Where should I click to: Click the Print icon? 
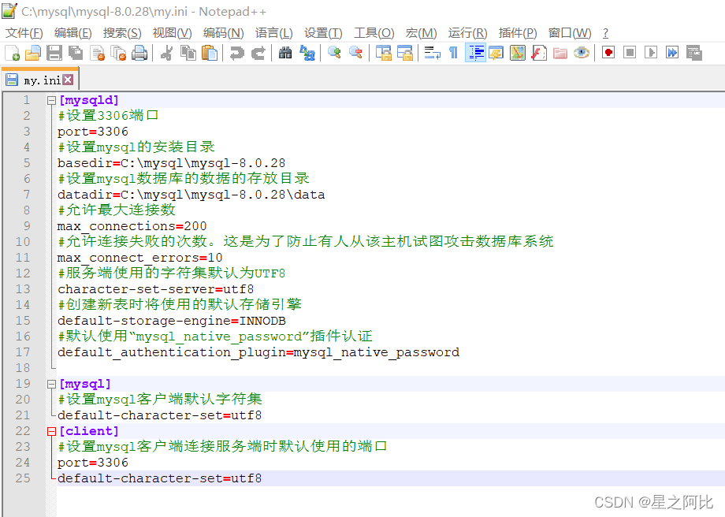pos(139,53)
